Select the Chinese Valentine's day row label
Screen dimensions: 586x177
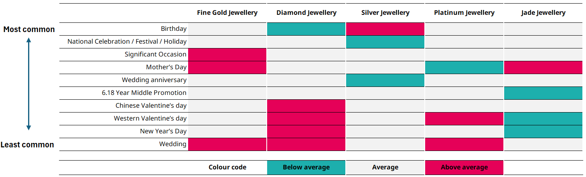151,106
